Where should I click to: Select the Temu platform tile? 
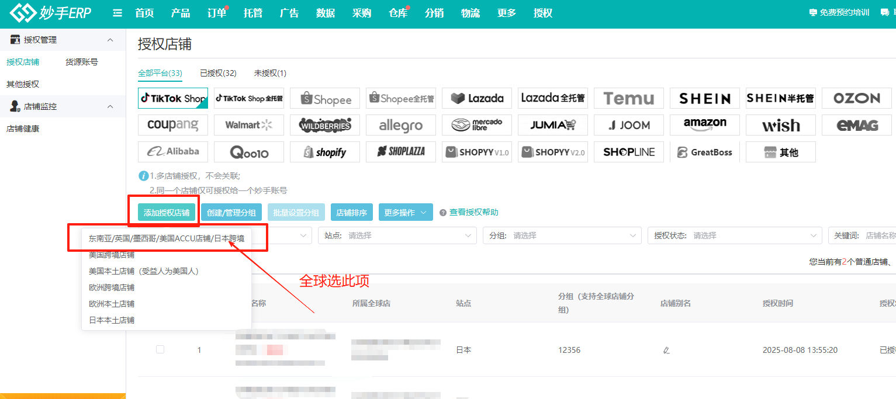[x=629, y=98]
